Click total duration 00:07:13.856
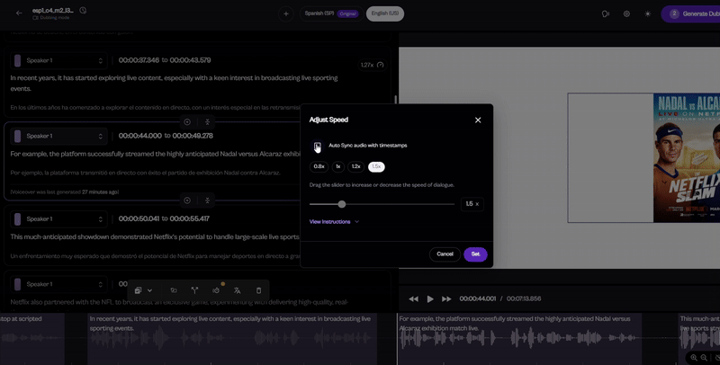This screenshot has height=365, width=720. 524,298
